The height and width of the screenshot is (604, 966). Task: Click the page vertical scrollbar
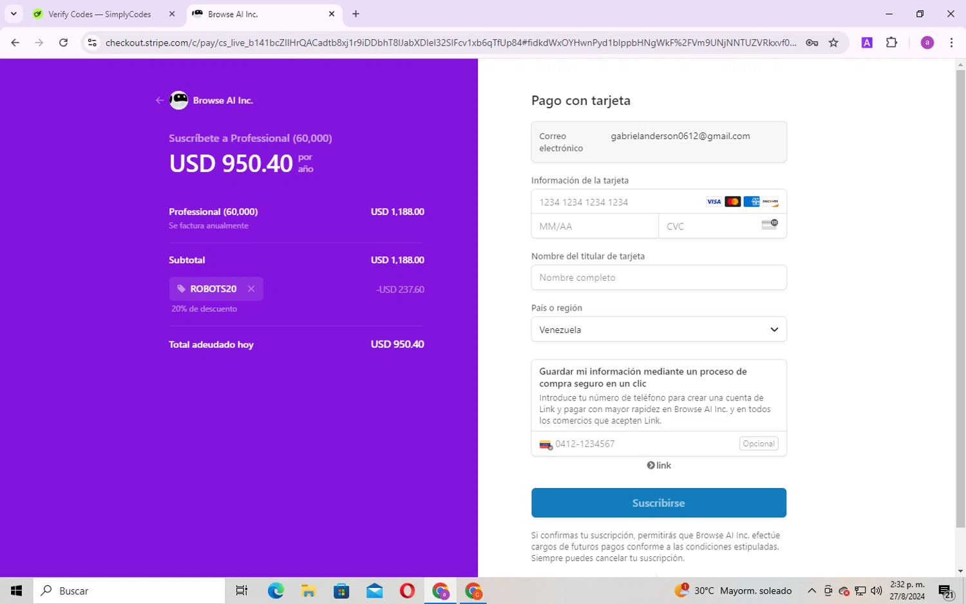click(960, 299)
